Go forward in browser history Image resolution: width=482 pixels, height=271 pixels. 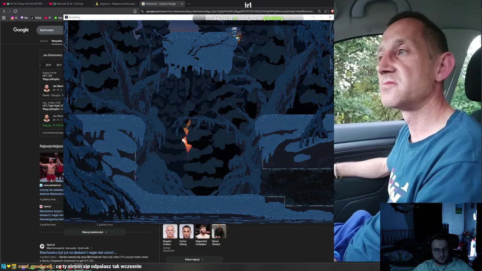click(9, 11)
